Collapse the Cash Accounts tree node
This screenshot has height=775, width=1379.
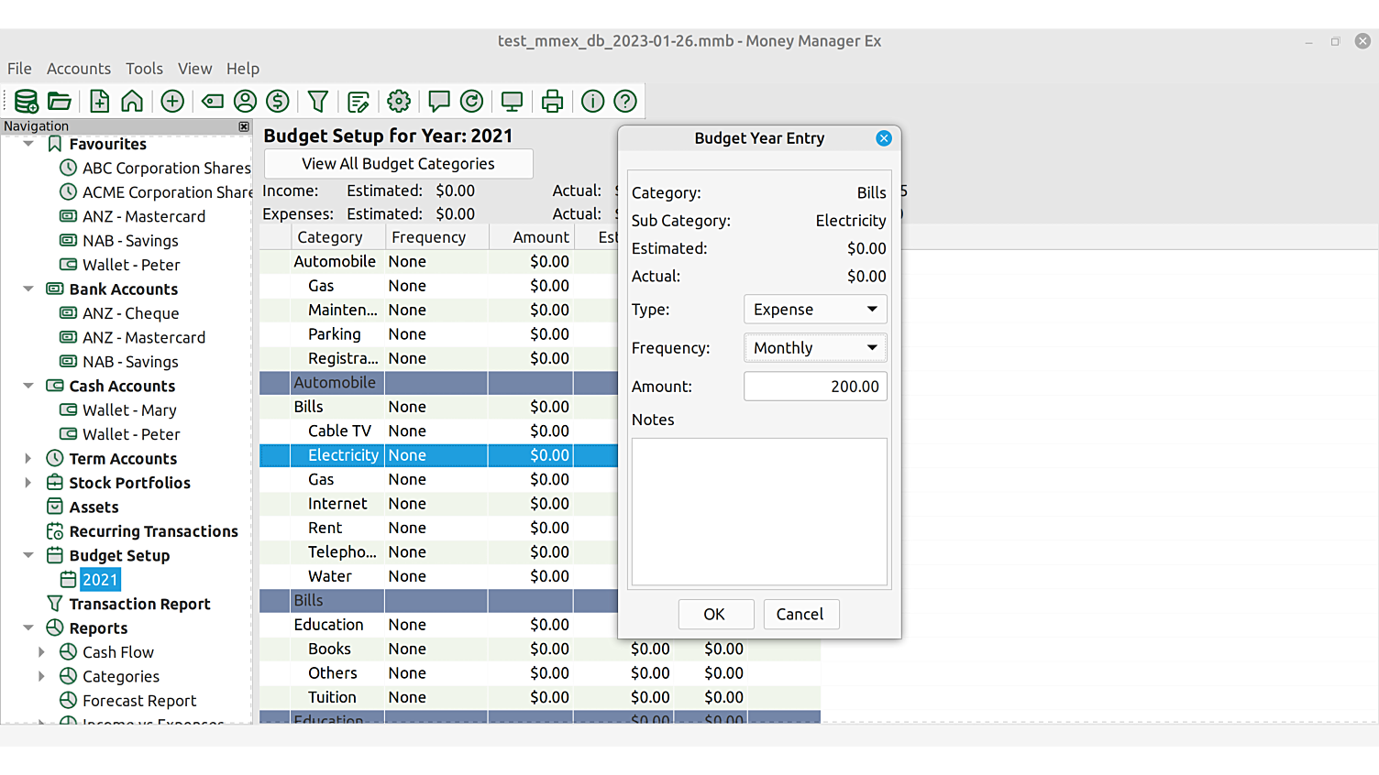point(28,387)
